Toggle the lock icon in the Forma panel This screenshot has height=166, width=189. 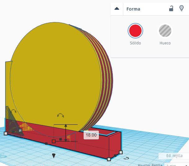tap(171, 9)
